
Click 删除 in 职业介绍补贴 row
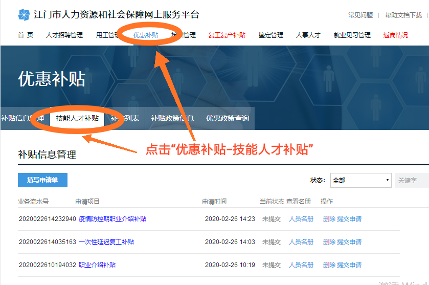click(329, 265)
